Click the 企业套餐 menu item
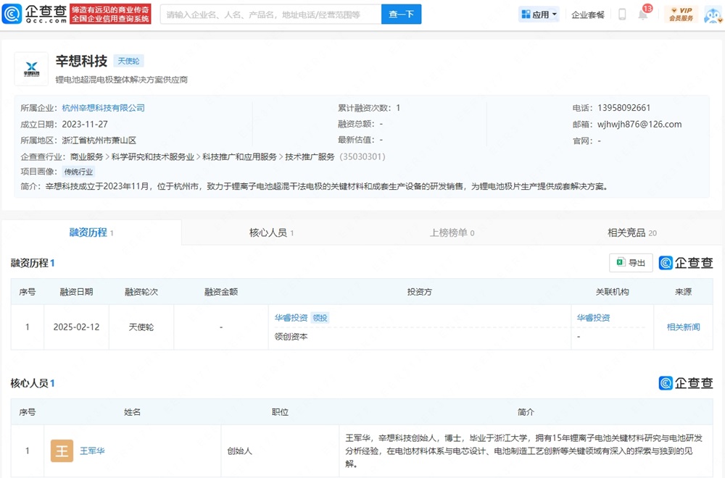The width and height of the screenshot is (725, 478). [588, 14]
